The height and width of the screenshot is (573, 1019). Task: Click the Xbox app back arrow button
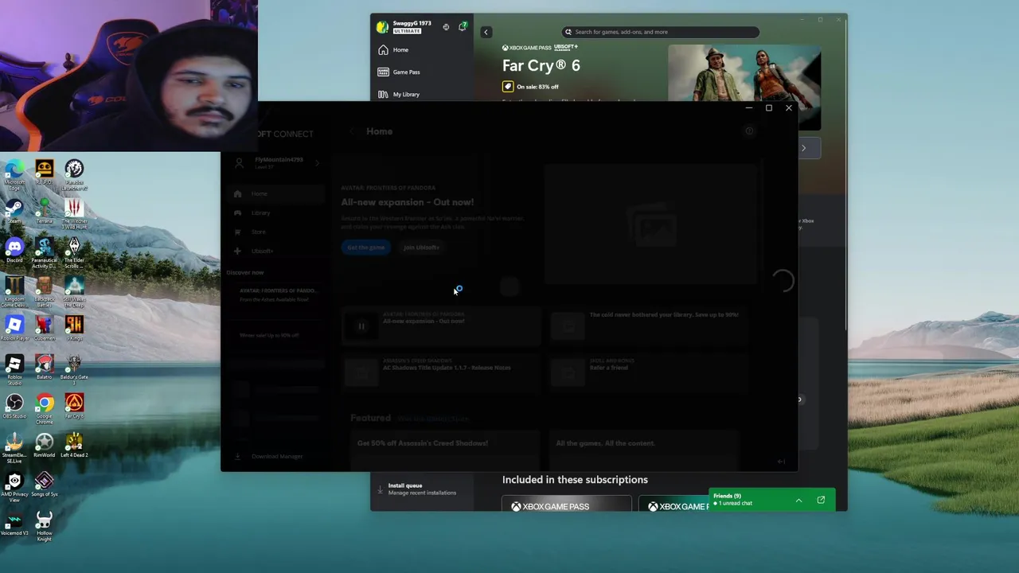[x=486, y=32]
